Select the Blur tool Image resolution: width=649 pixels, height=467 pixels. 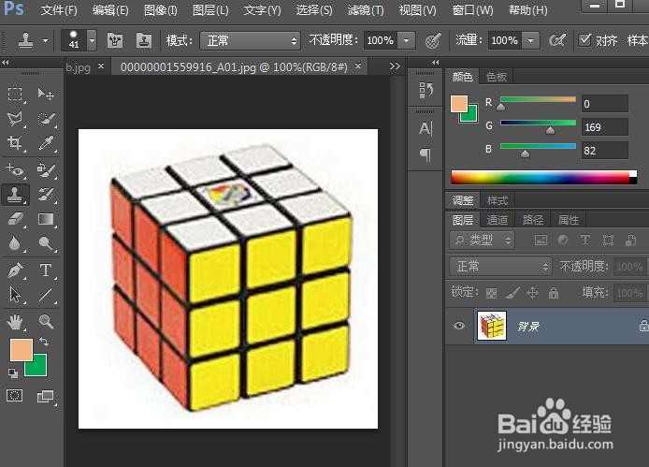tap(15, 243)
